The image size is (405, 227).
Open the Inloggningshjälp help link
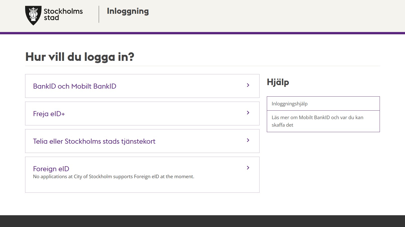click(x=289, y=104)
